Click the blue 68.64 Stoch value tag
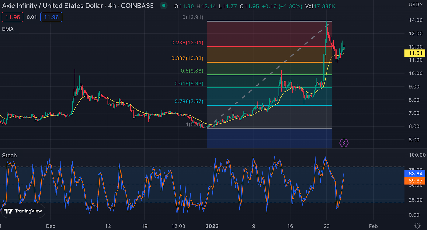This screenshot has height=230, width=427. click(x=415, y=174)
